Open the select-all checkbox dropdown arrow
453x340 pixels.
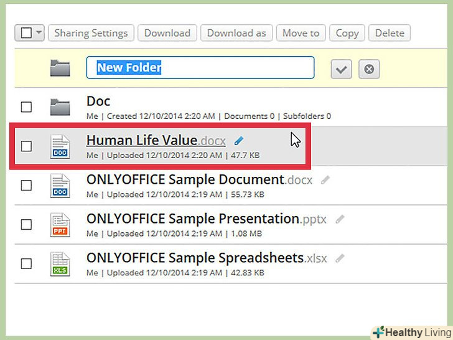(x=39, y=33)
